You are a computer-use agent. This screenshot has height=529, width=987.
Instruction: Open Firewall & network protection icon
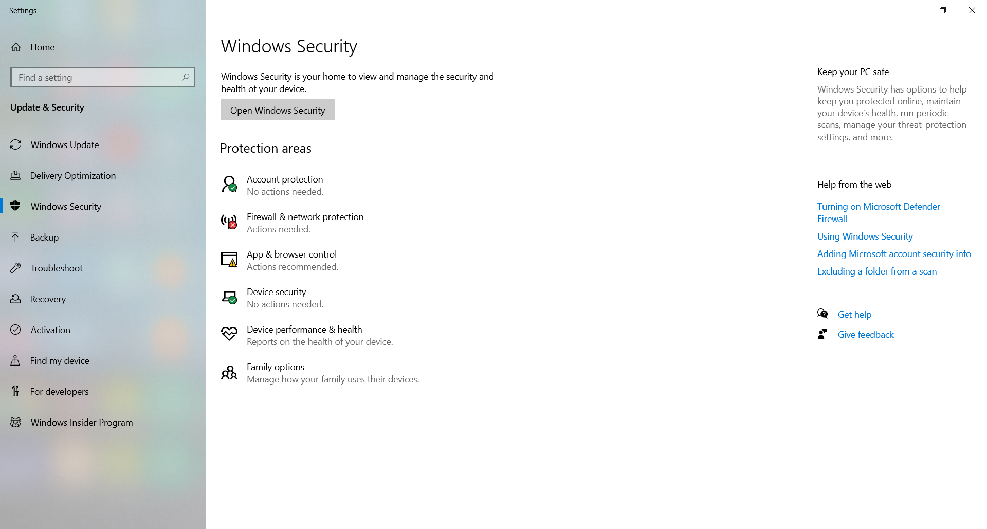[229, 222]
